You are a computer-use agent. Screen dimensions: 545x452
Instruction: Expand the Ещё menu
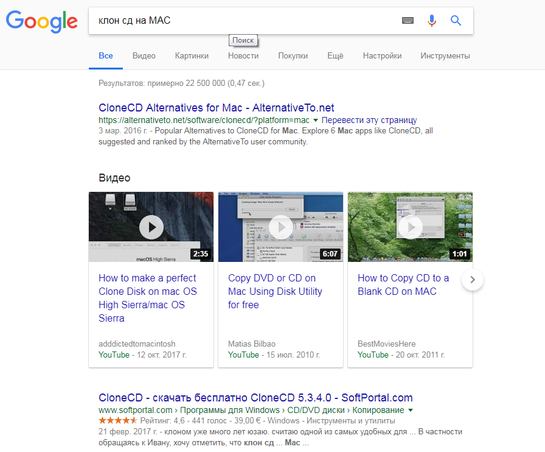pyautogui.click(x=335, y=55)
